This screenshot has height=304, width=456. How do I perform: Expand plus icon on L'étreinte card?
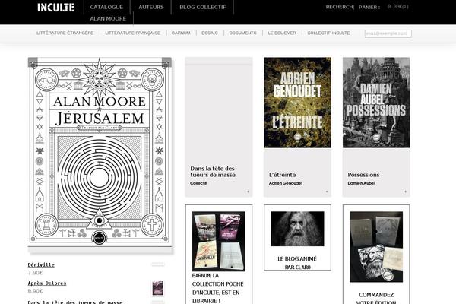point(327,192)
